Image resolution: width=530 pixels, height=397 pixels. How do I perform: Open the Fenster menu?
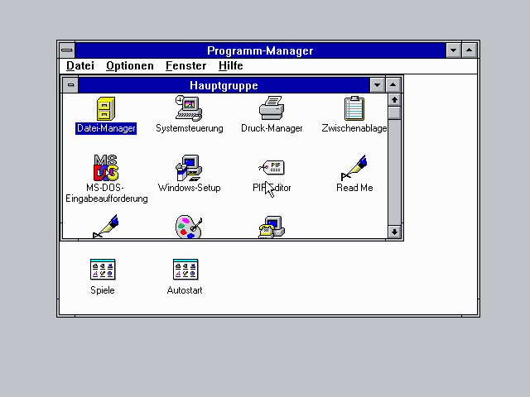186,65
